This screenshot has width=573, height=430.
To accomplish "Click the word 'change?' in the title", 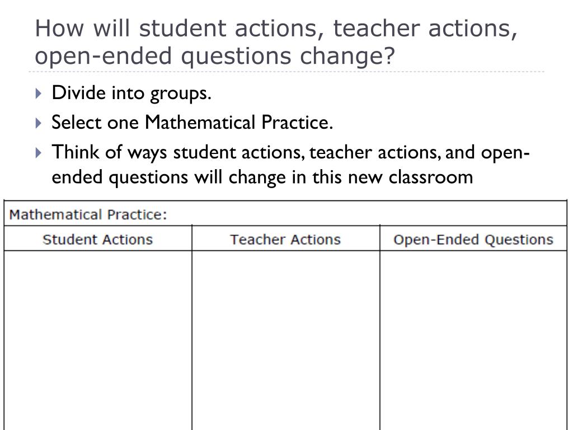I will click(347, 55).
